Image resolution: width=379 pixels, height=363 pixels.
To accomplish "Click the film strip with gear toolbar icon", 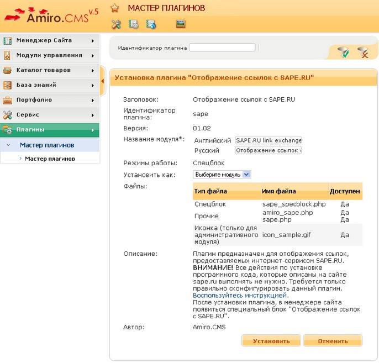I will click(133, 24).
